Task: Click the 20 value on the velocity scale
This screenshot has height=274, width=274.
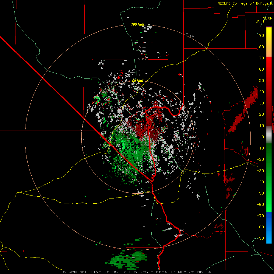Action: tap(262, 114)
